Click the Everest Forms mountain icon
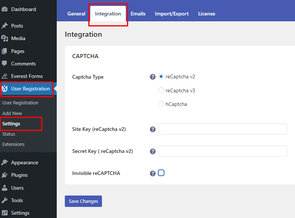This screenshot has height=218, width=295. 5,76
